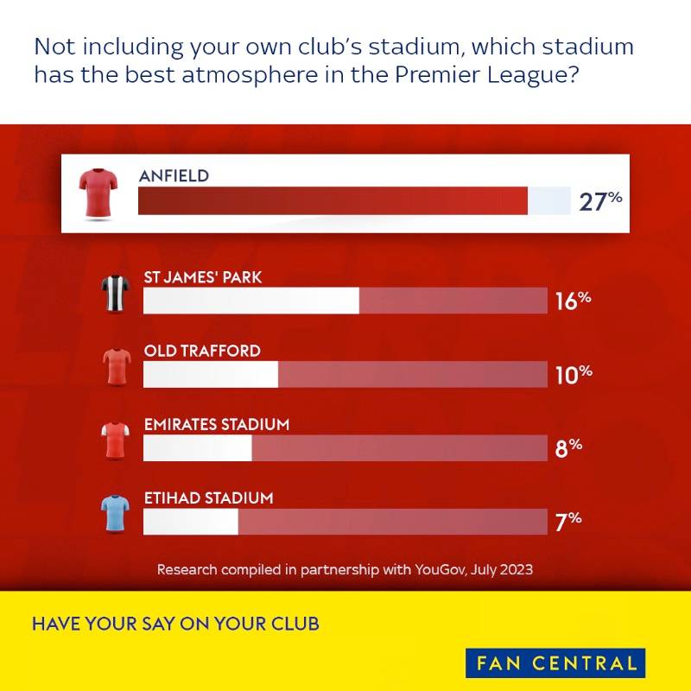Click the Etihad Stadium result bar

[x=345, y=522]
